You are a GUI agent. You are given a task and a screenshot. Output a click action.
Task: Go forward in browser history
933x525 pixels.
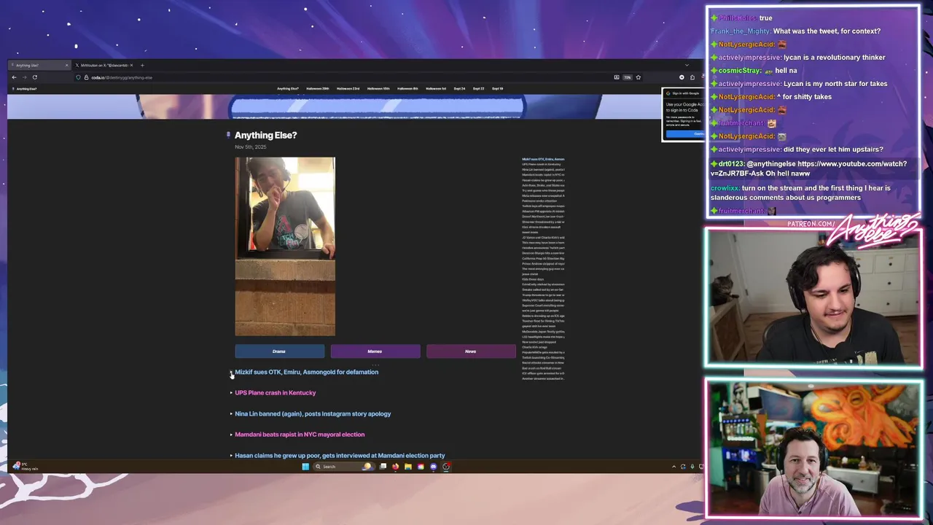[24, 77]
